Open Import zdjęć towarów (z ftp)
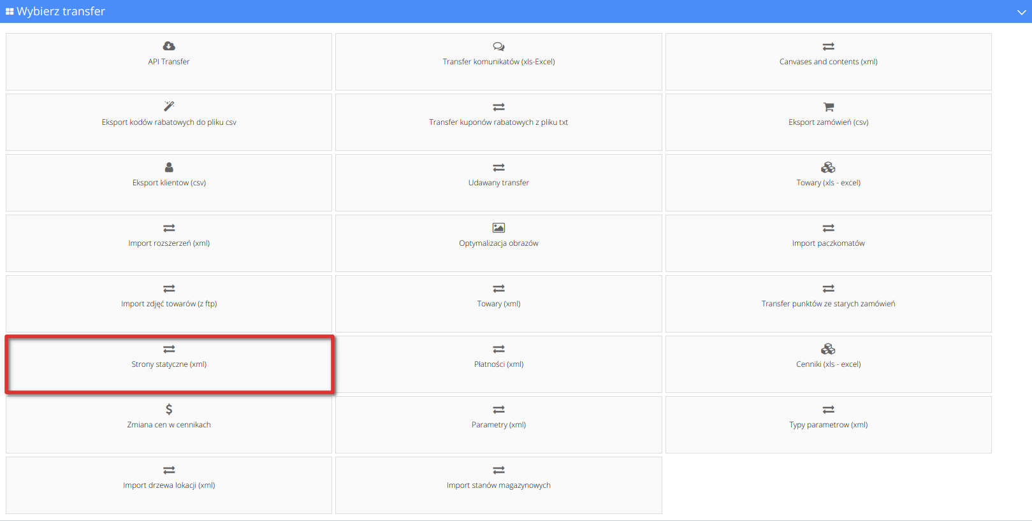 169,304
